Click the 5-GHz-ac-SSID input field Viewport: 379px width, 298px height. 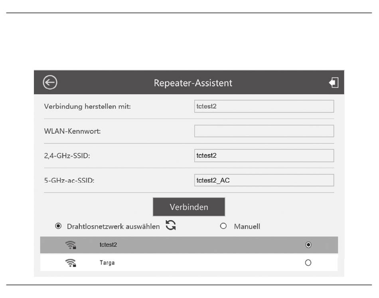click(264, 180)
